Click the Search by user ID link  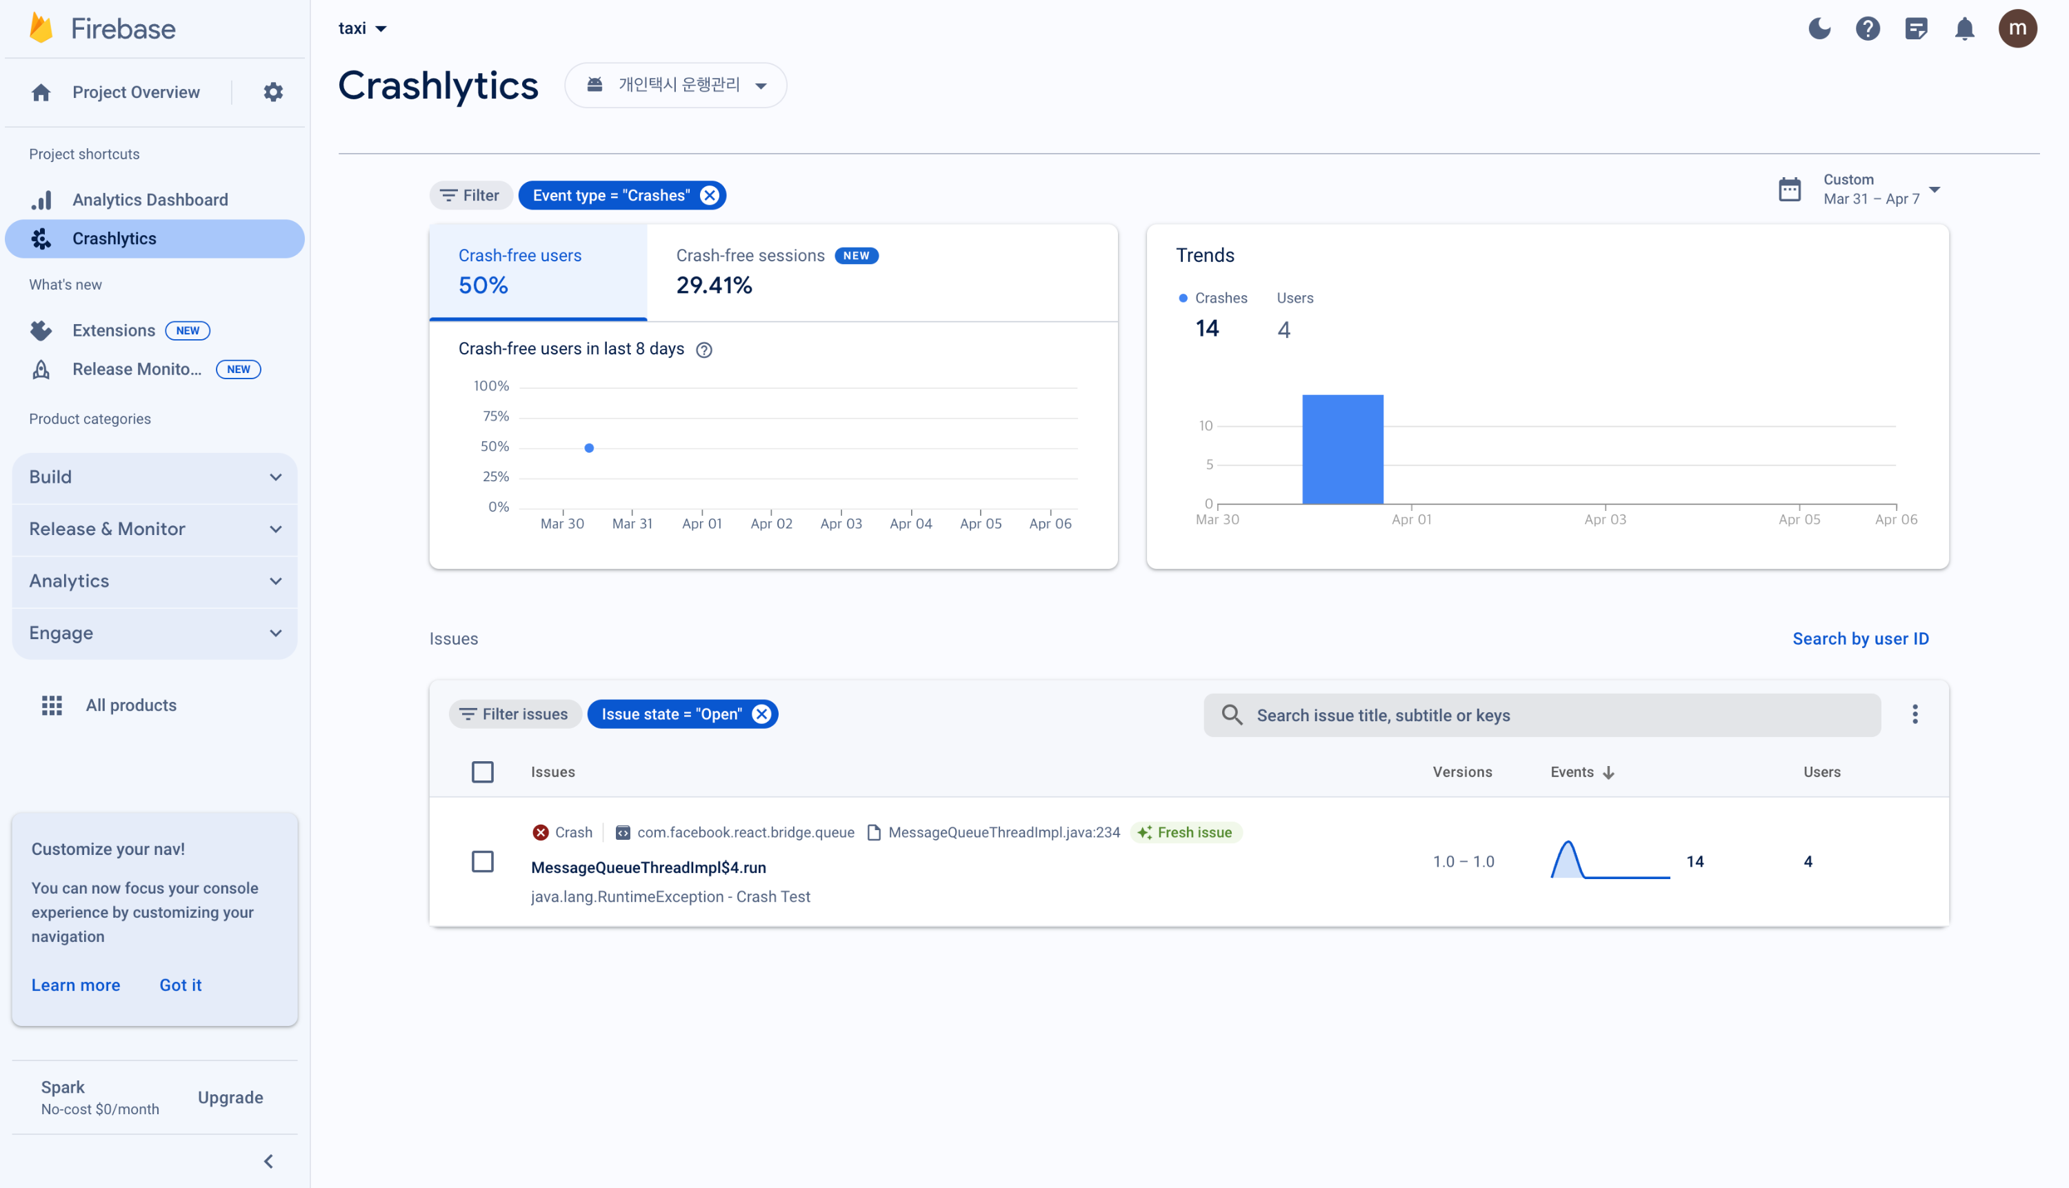(x=1860, y=639)
